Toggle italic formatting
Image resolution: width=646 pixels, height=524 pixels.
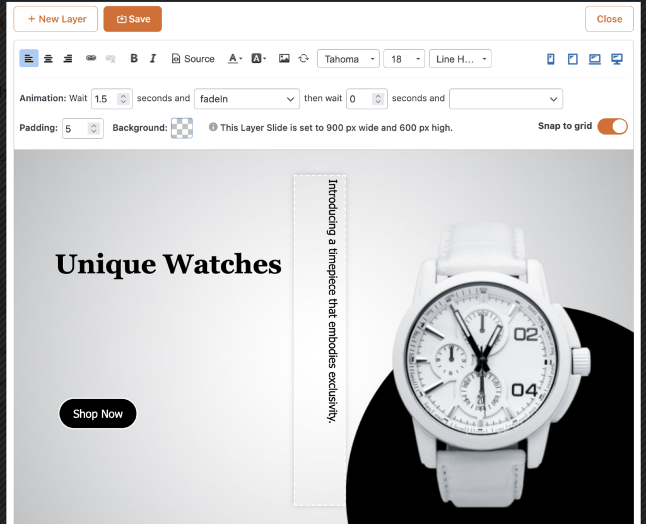click(x=152, y=58)
